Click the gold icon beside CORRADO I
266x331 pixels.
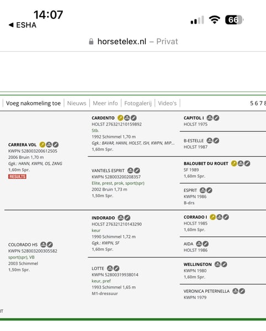pos(213,217)
